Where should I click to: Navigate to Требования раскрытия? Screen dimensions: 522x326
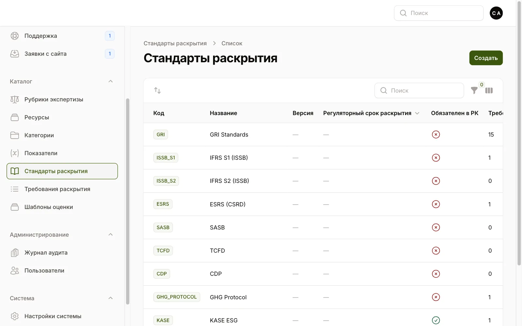62,189
